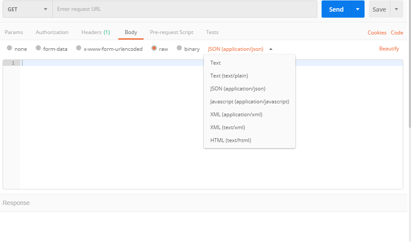Image resolution: width=411 pixels, height=242 pixels.
Task: Choose XML (application/xml) option
Action: 249,115
